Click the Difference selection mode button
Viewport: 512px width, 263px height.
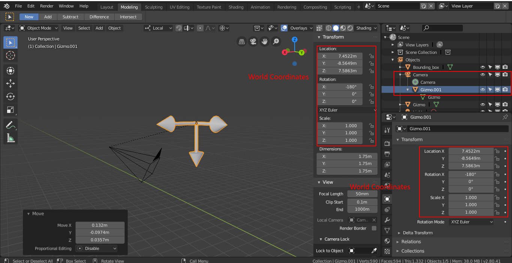point(99,17)
